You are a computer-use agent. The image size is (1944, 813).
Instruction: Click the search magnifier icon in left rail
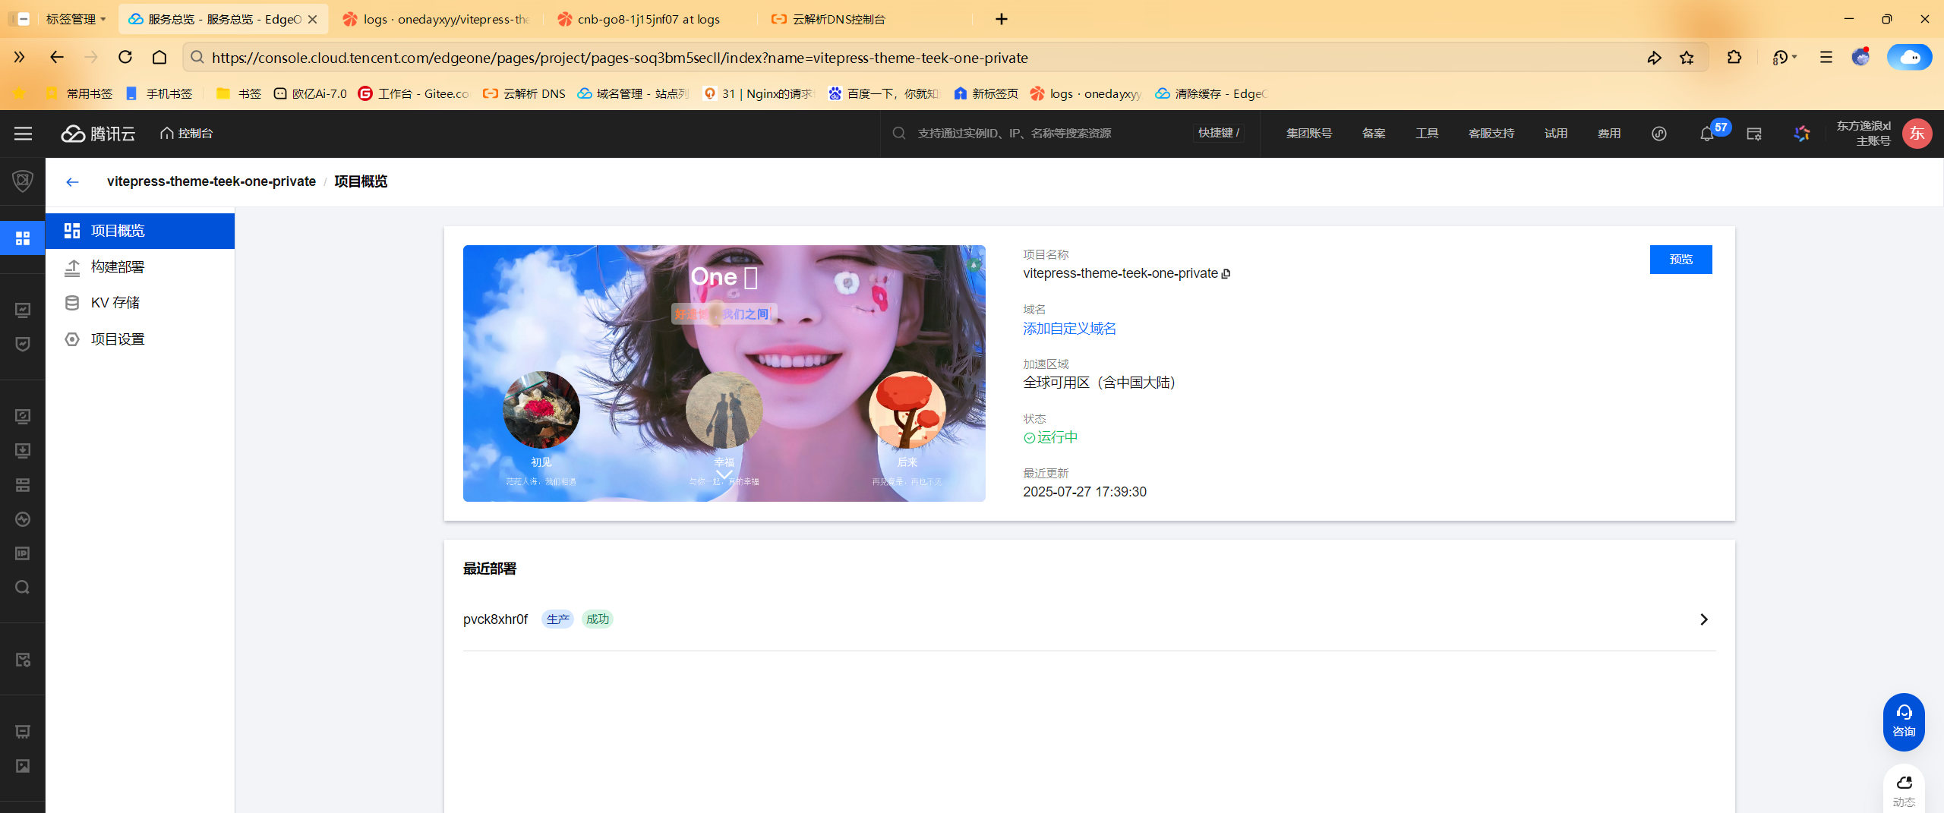pos(23,588)
